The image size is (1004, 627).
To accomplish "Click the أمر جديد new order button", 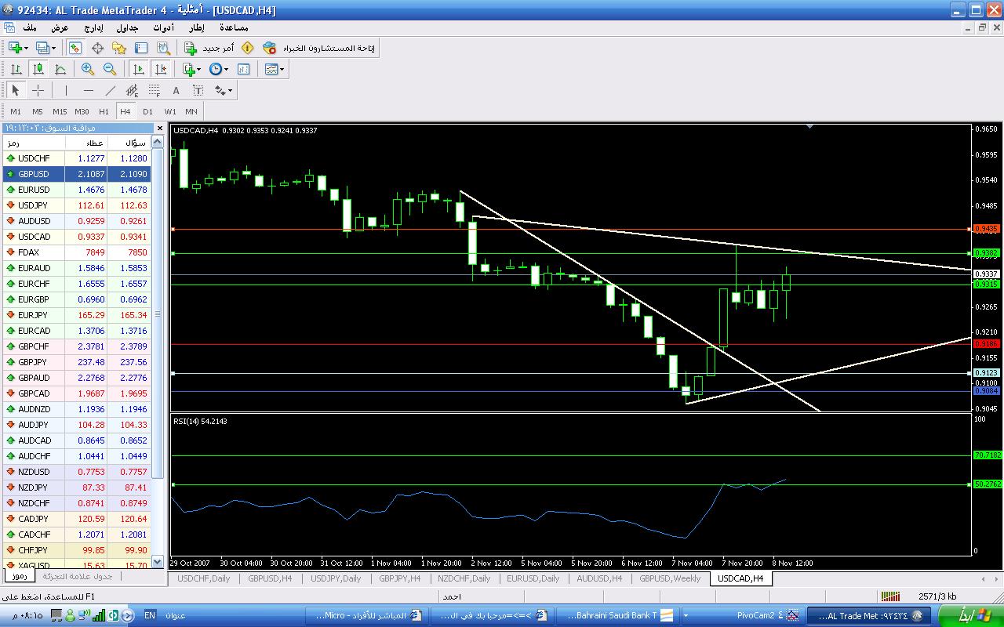I will pos(210,48).
